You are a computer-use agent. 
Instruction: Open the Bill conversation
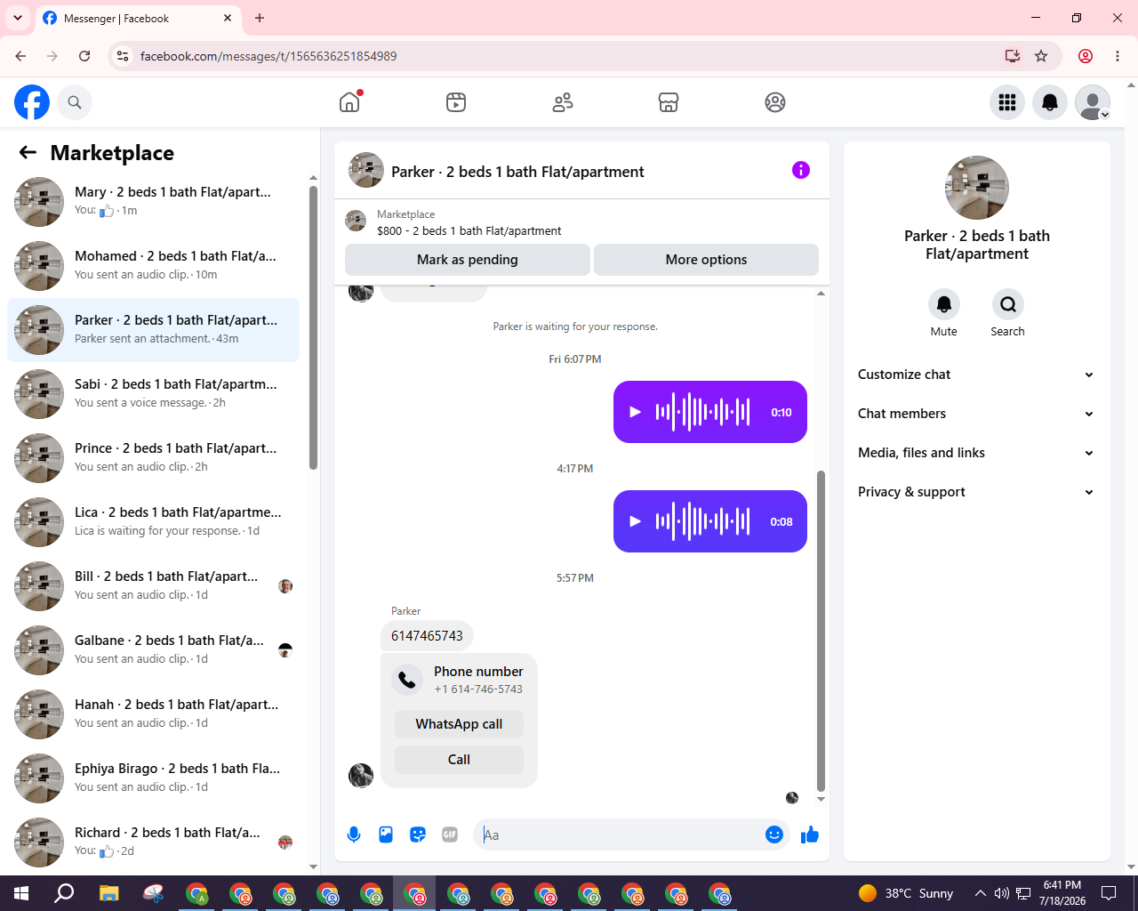(154, 586)
